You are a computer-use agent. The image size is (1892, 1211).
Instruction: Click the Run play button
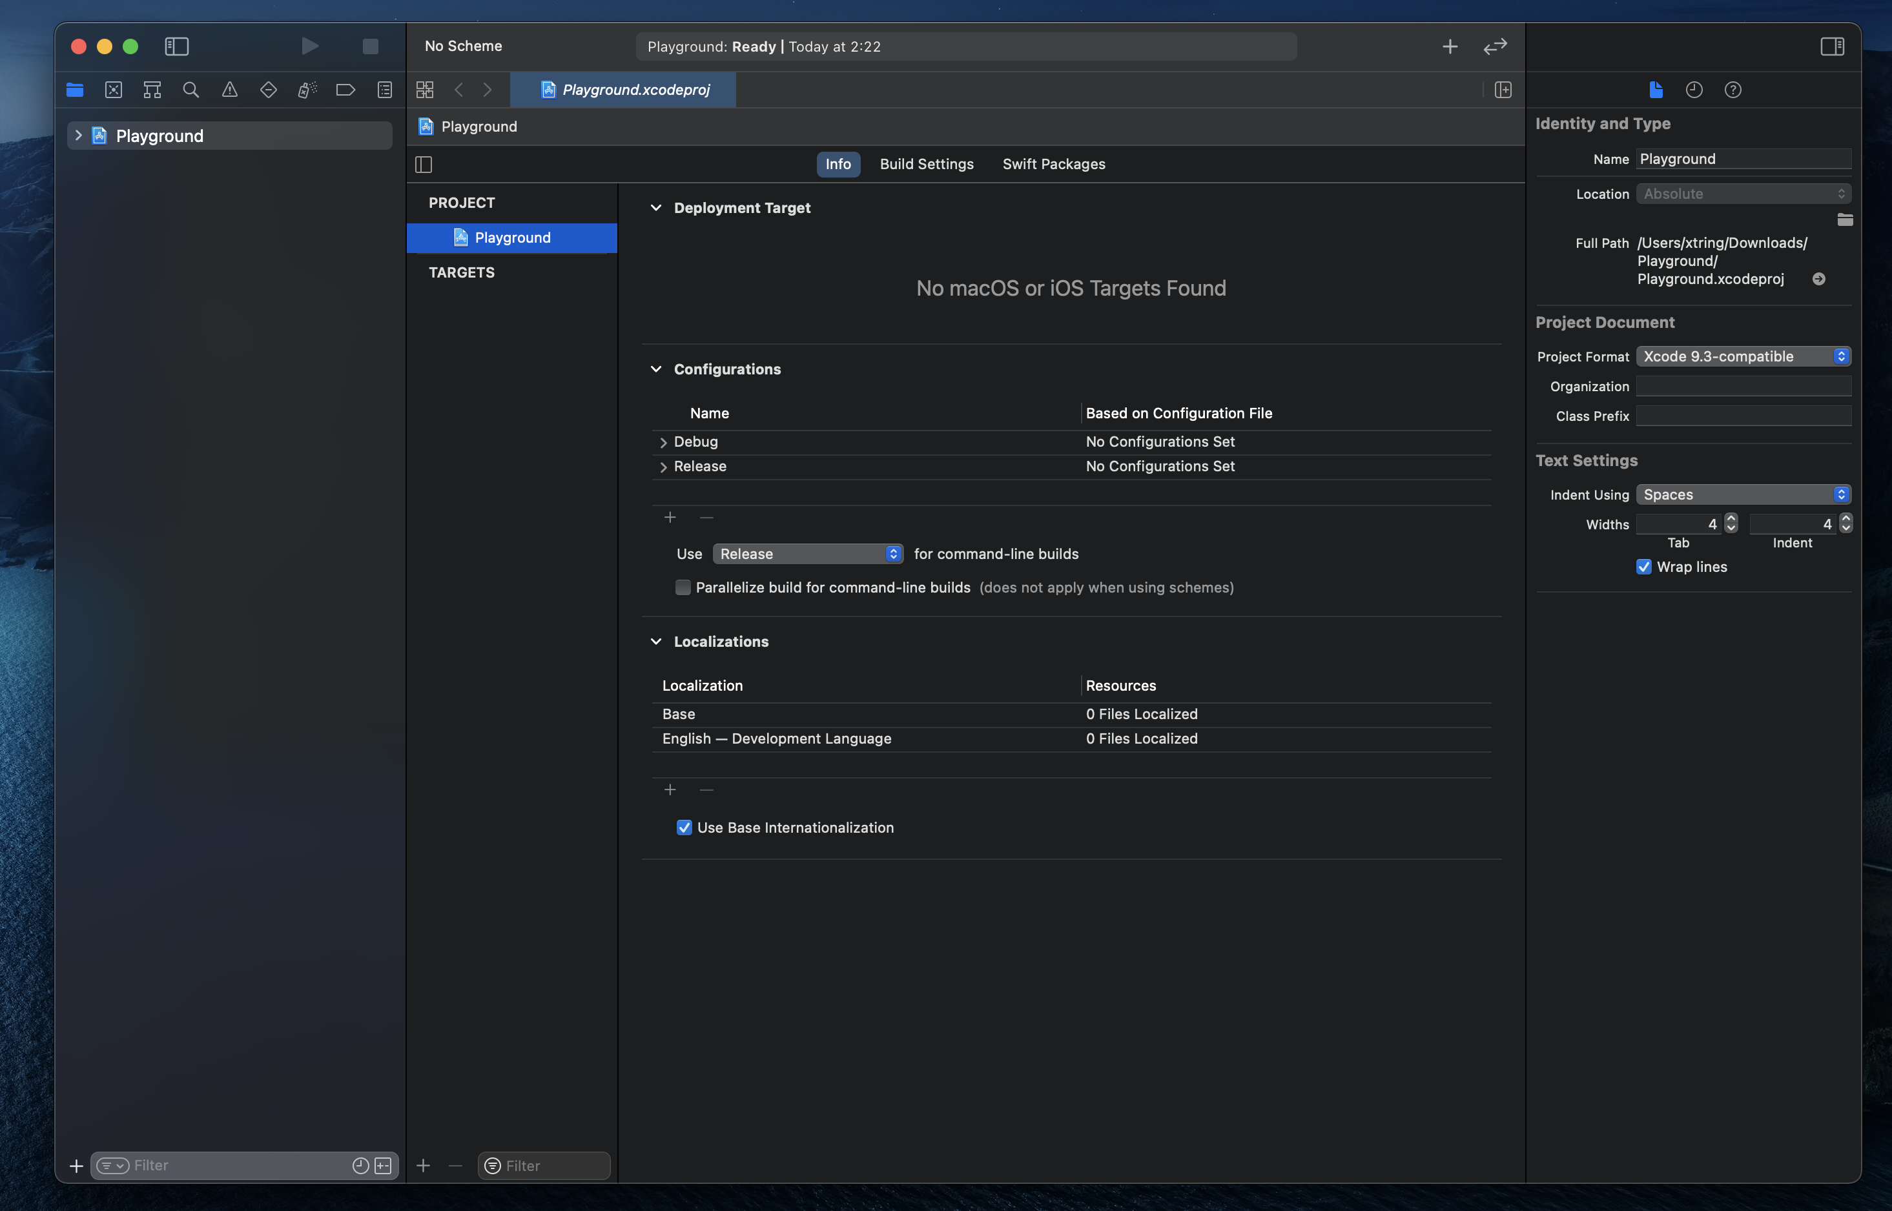pos(310,46)
